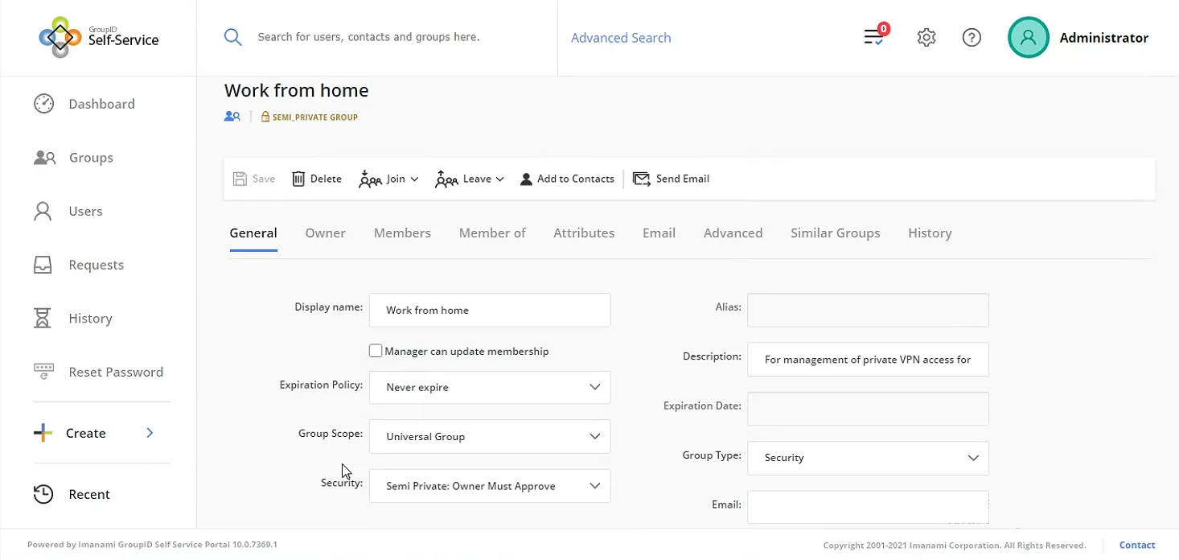Click the Join group people icon
This screenshot has height=560, width=1179.
(370, 179)
